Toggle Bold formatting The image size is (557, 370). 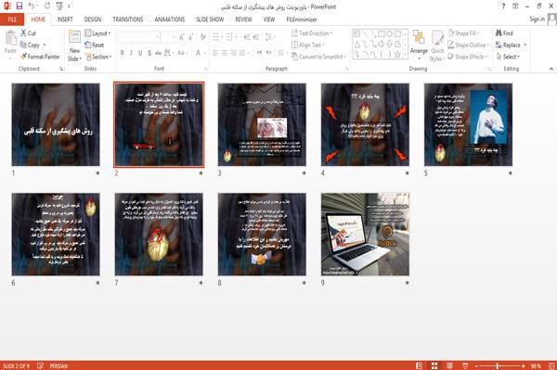pos(123,53)
